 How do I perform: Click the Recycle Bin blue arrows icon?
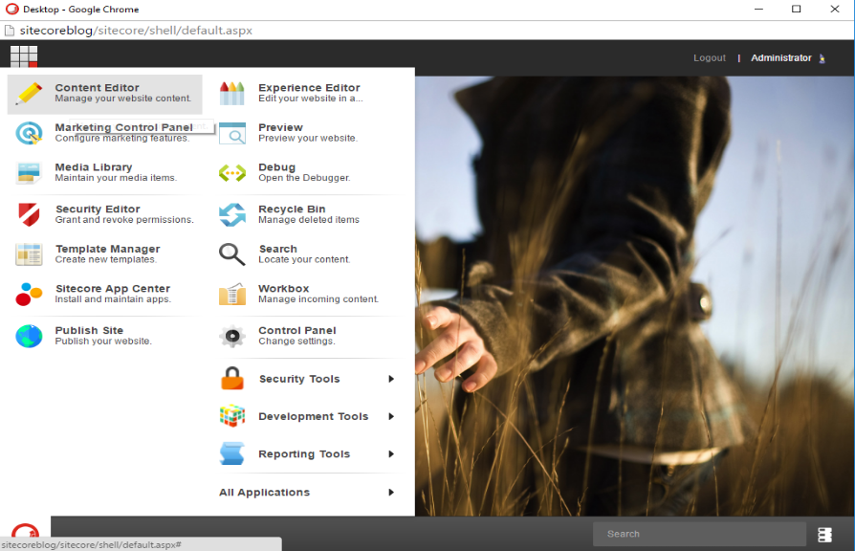(x=232, y=214)
